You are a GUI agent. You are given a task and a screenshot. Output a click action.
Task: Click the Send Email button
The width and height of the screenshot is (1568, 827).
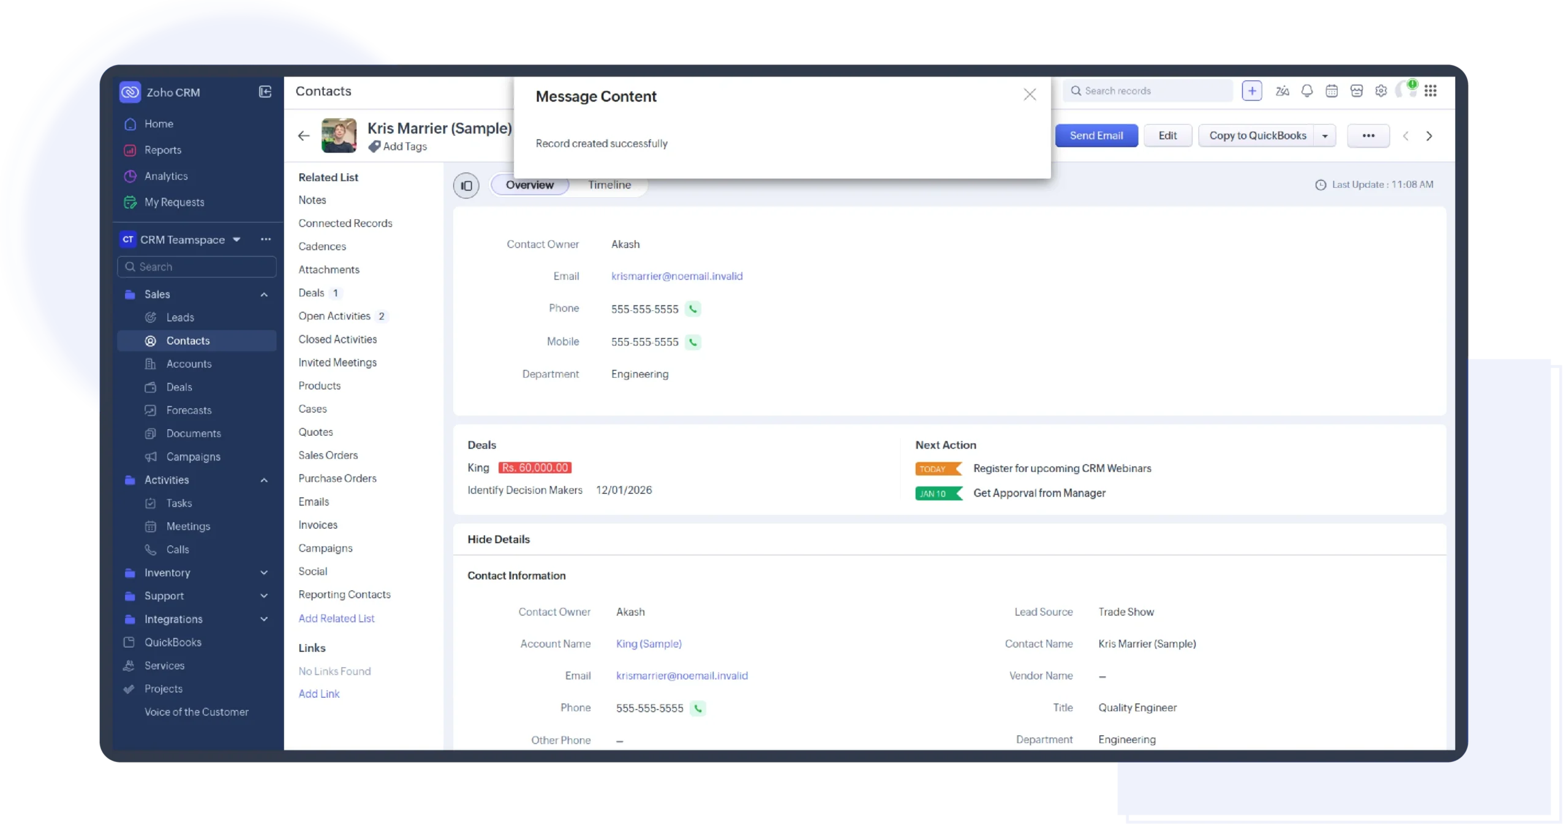(x=1096, y=135)
